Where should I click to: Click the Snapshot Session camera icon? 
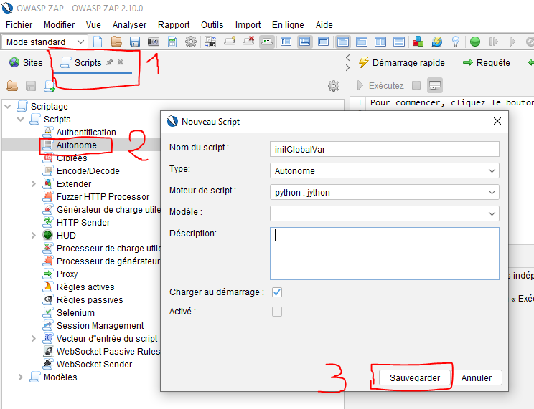point(154,42)
